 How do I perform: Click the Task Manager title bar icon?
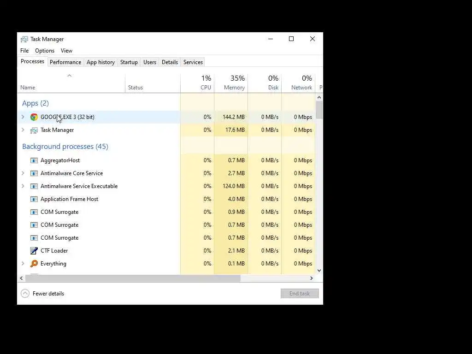pyautogui.click(x=24, y=39)
